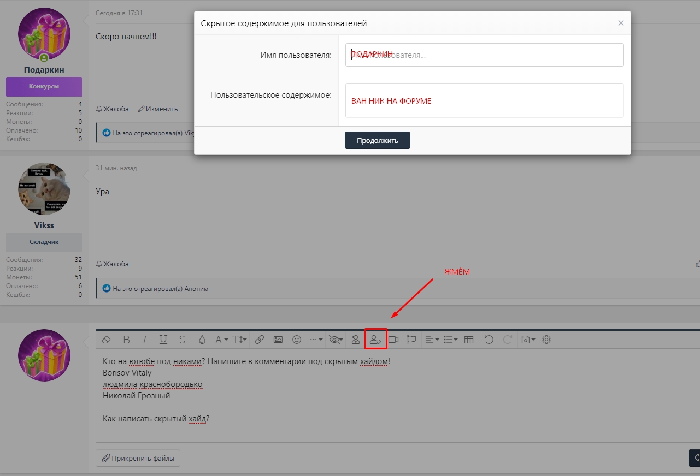Expand the text alignment dropdown
This screenshot has width=700, height=476.
432,340
